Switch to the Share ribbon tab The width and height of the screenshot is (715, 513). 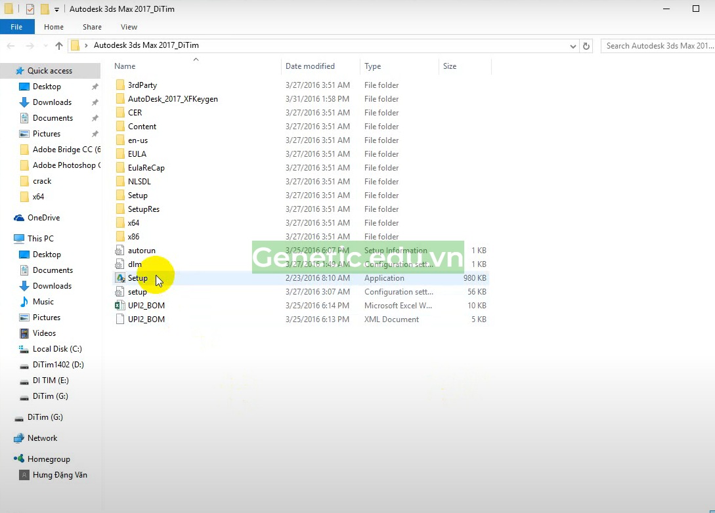coord(92,27)
